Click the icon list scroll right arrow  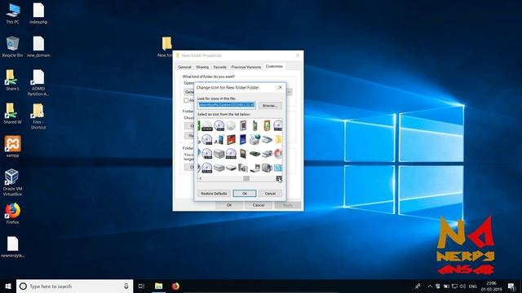279,179
